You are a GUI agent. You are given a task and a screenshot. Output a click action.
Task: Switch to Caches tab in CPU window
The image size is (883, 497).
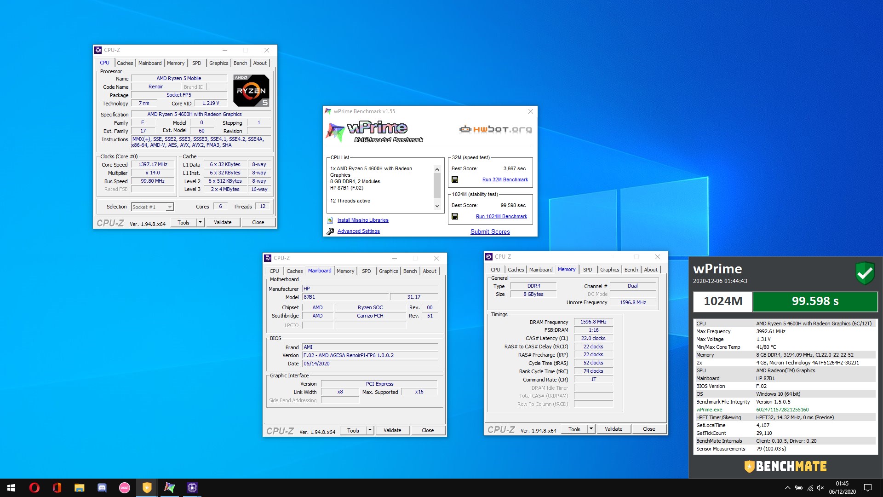[125, 63]
